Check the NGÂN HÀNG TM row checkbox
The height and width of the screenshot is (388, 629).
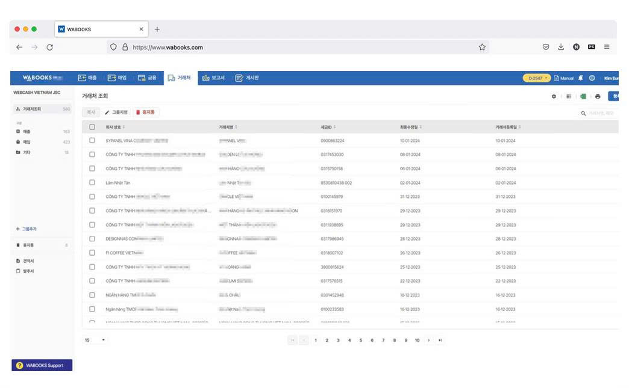coord(92,295)
